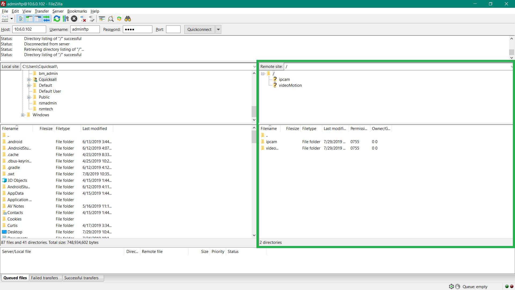Expand the Windows folder tree node
The height and width of the screenshot is (290, 515).
click(x=23, y=115)
